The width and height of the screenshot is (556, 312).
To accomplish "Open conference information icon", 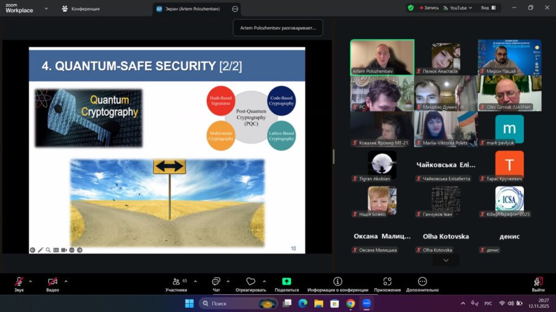I will (338, 282).
